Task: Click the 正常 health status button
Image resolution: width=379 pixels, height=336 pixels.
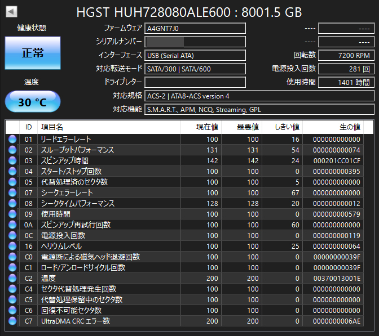Action: click(x=33, y=53)
